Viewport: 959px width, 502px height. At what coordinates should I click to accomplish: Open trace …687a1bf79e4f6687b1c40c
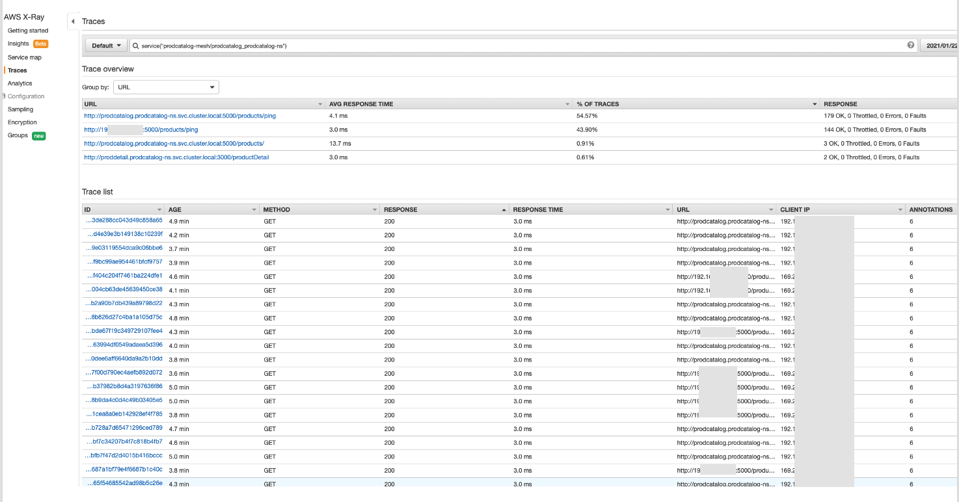pyautogui.click(x=124, y=469)
